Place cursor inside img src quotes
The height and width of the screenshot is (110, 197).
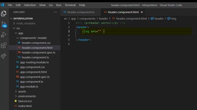click(x=99, y=31)
